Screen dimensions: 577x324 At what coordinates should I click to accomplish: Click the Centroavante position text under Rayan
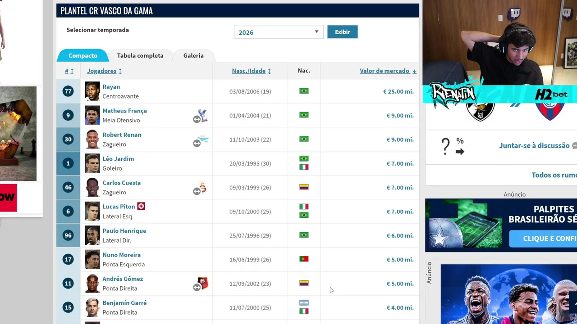pyautogui.click(x=120, y=96)
